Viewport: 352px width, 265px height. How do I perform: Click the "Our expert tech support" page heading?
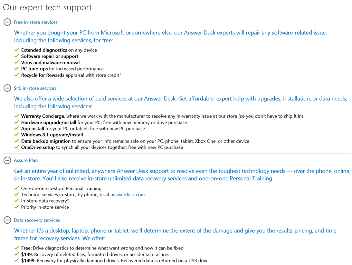47,7
